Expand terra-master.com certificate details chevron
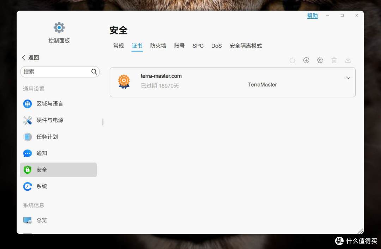Image resolution: width=381 pixels, height=249 pixels. pos(348,78)
